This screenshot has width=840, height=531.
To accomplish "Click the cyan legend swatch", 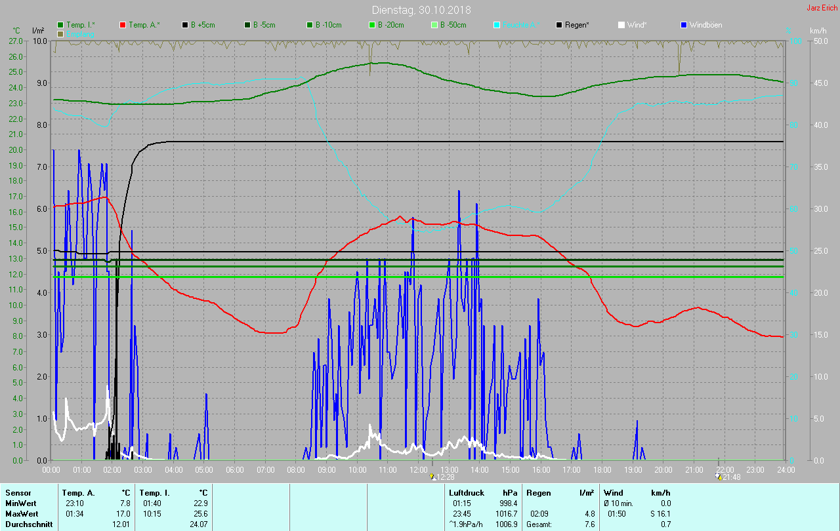I will pyautogui.click(x=497, y=25).
